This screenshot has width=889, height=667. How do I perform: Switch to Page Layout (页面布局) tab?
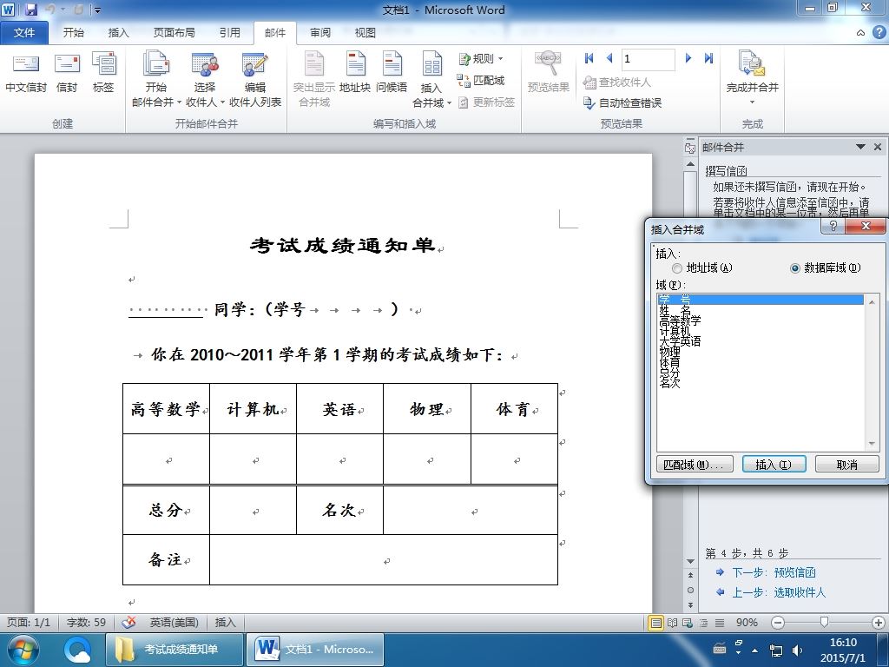[174, 32]
